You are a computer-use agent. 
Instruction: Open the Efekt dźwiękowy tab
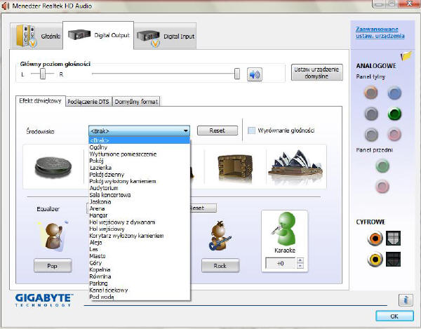click(x=40, y=101)
